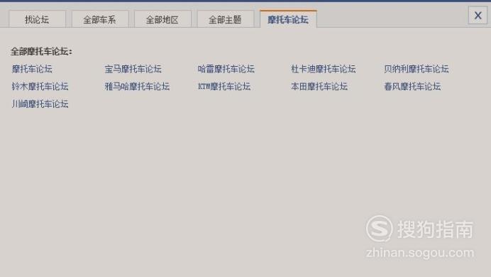Visit the 宝马摩托车论坛 link

click(x=133, y=69)
